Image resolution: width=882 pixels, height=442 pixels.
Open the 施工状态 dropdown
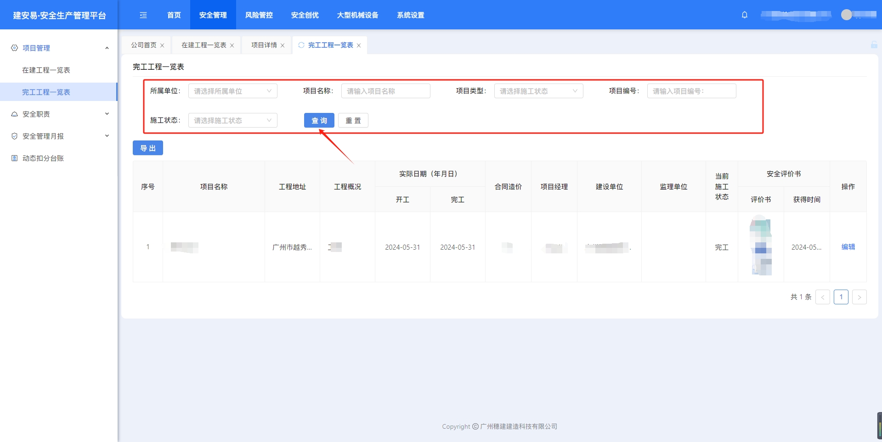pyautogui.click(x=232, y=120)
